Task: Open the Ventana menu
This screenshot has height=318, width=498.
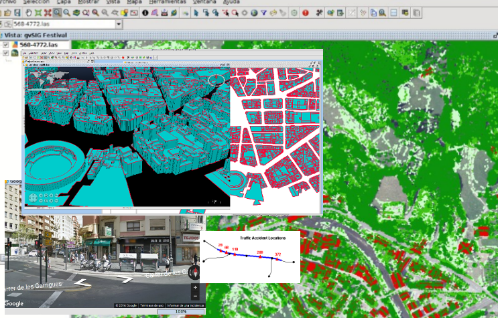Action: click(x=205, y=2)
